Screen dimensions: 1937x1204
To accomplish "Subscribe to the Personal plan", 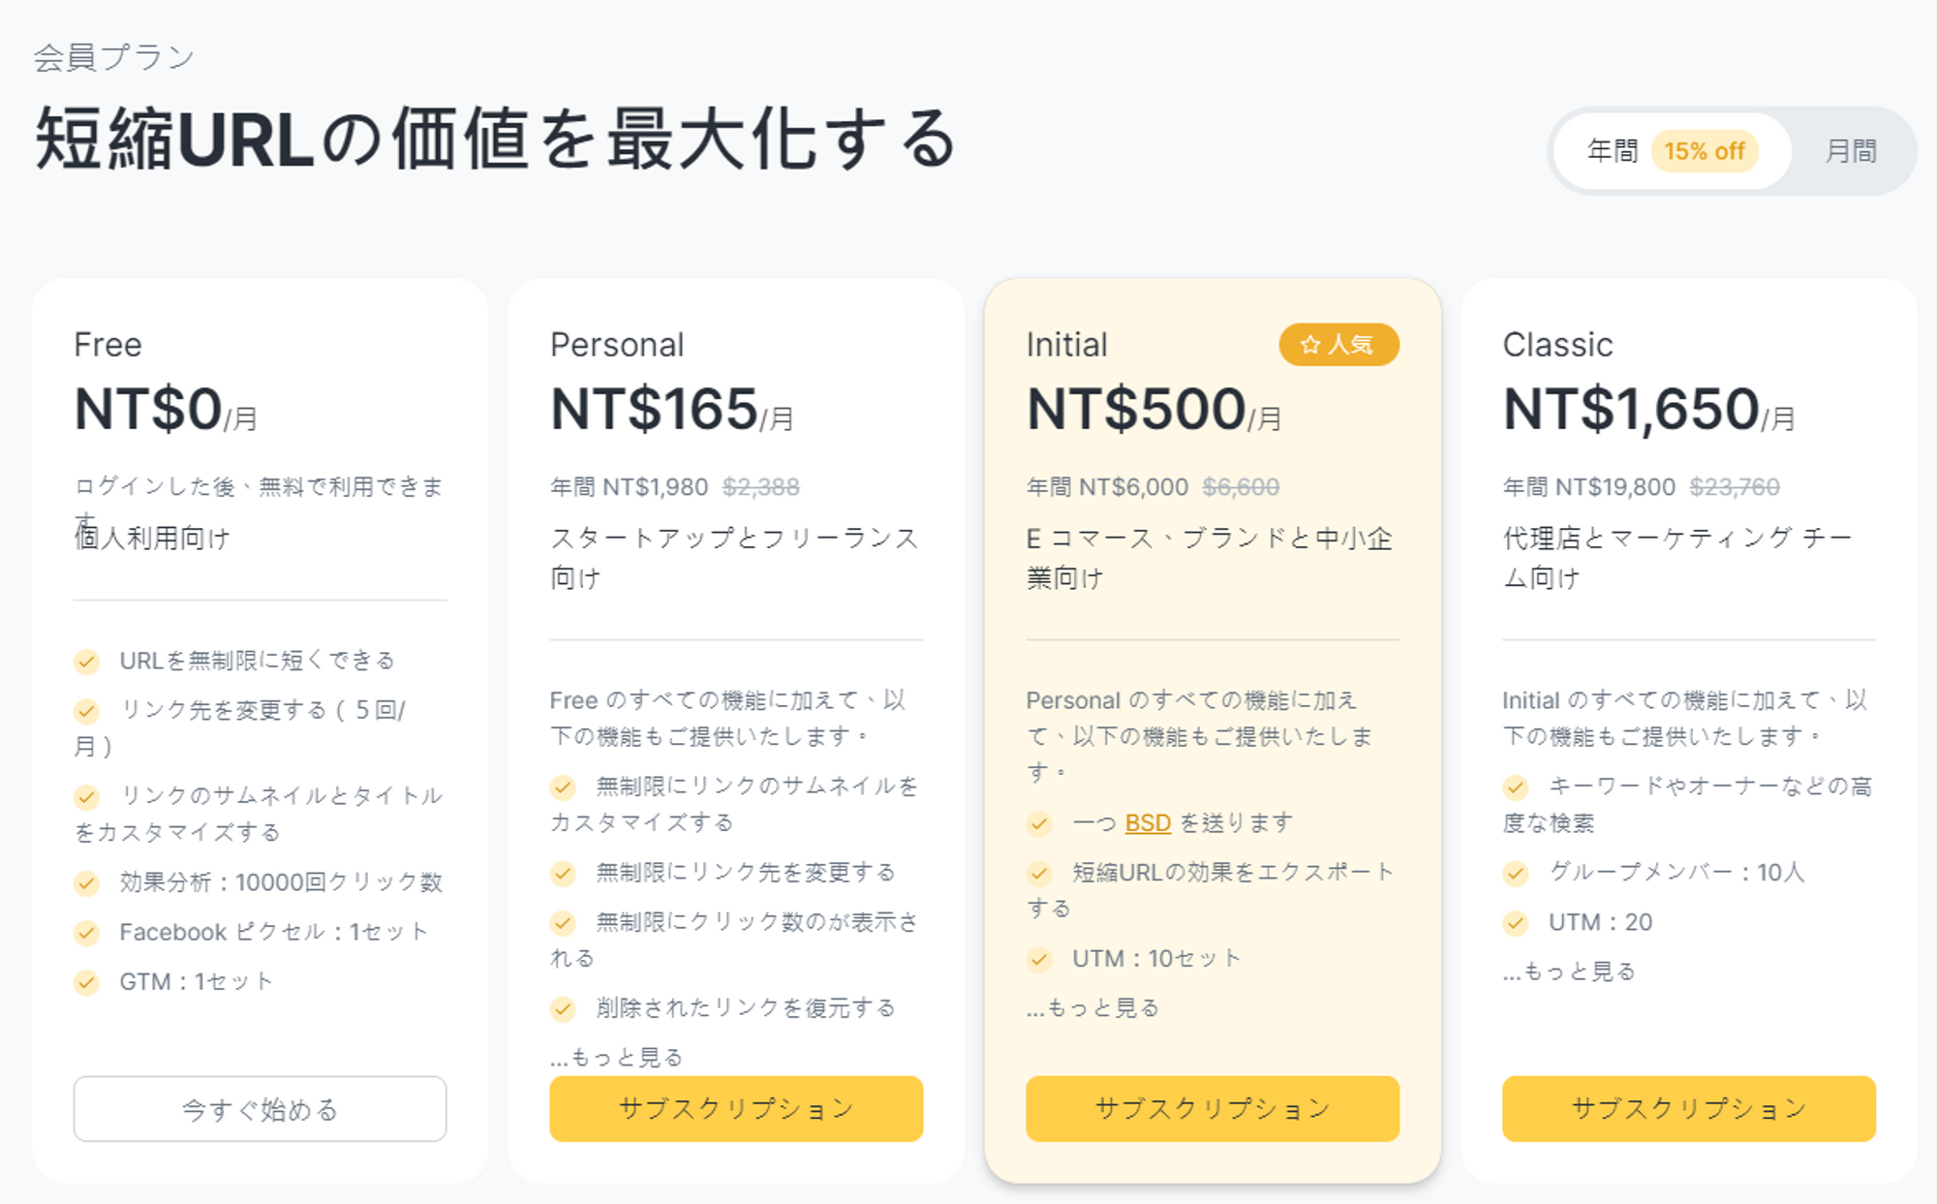I will pos(736,1109).
